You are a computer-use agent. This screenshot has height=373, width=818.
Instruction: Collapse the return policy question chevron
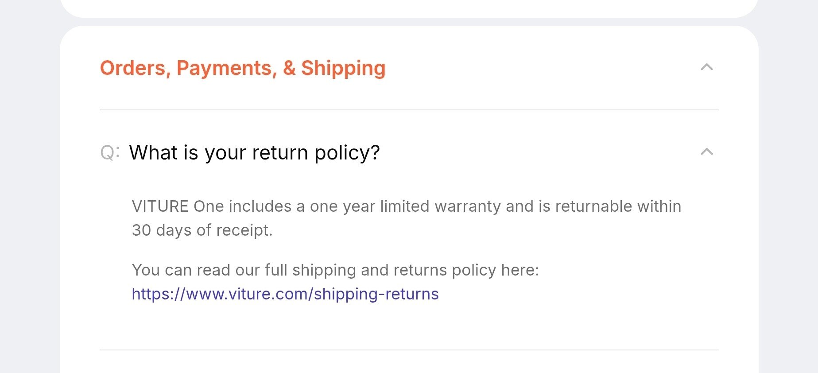706,152
